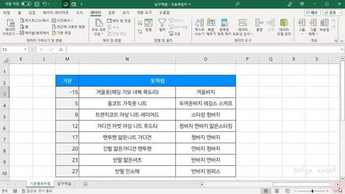Click 최근에 사용한 원본 icon
The height and width of the screenshot is (194, 345).
54,27
